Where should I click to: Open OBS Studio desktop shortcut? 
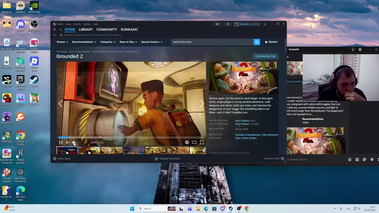pos(34,26)
